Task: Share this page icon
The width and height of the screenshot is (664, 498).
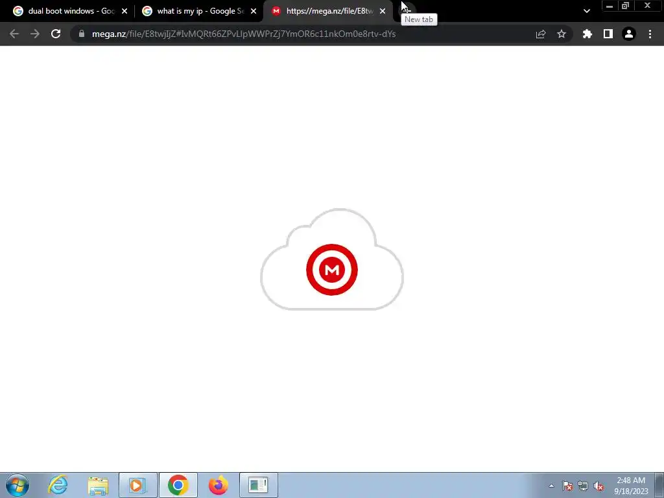Action: point(541,34)
